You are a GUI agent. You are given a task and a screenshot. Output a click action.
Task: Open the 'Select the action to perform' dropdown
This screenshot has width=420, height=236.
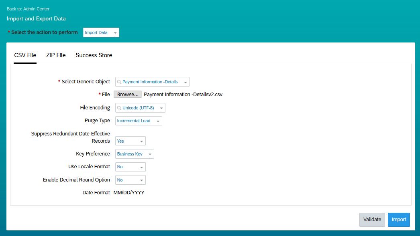101,32
